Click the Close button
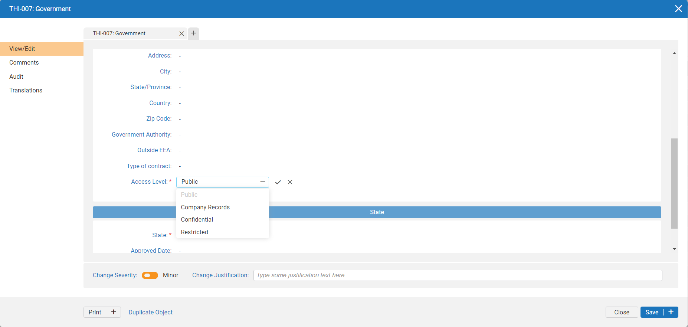 (x=622, y=312)
